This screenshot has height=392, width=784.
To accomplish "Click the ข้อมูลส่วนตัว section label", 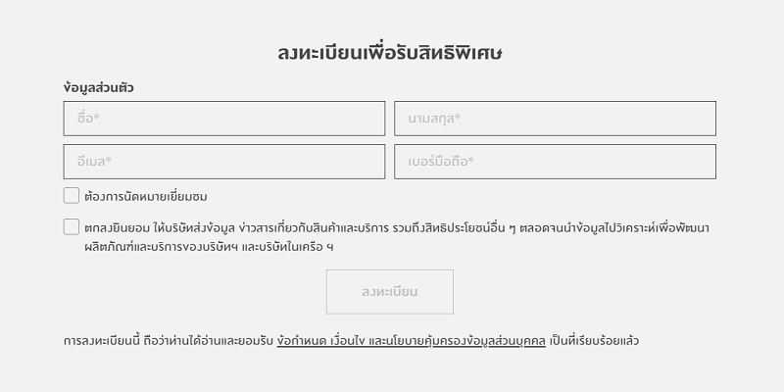I will (x=99, y=87).
